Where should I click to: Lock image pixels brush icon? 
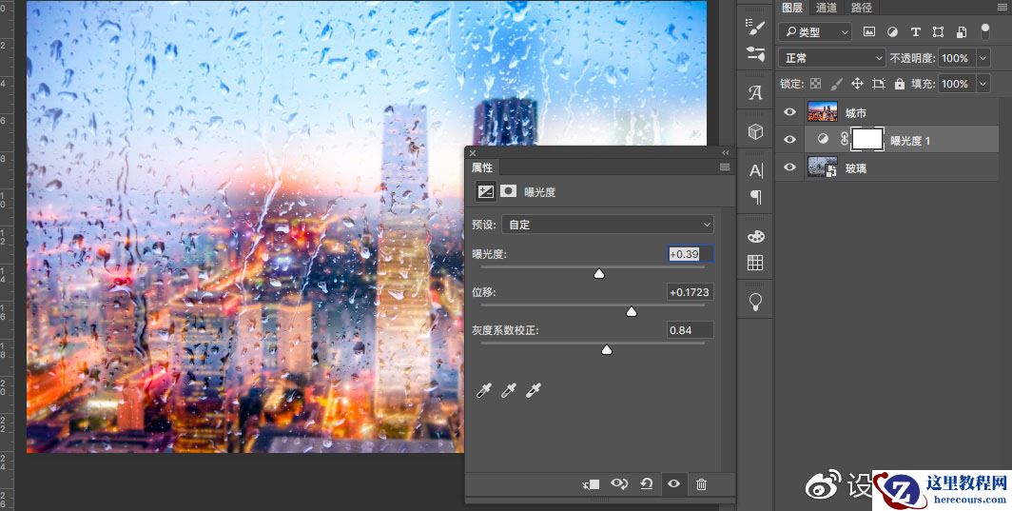(x=836, y=84)
